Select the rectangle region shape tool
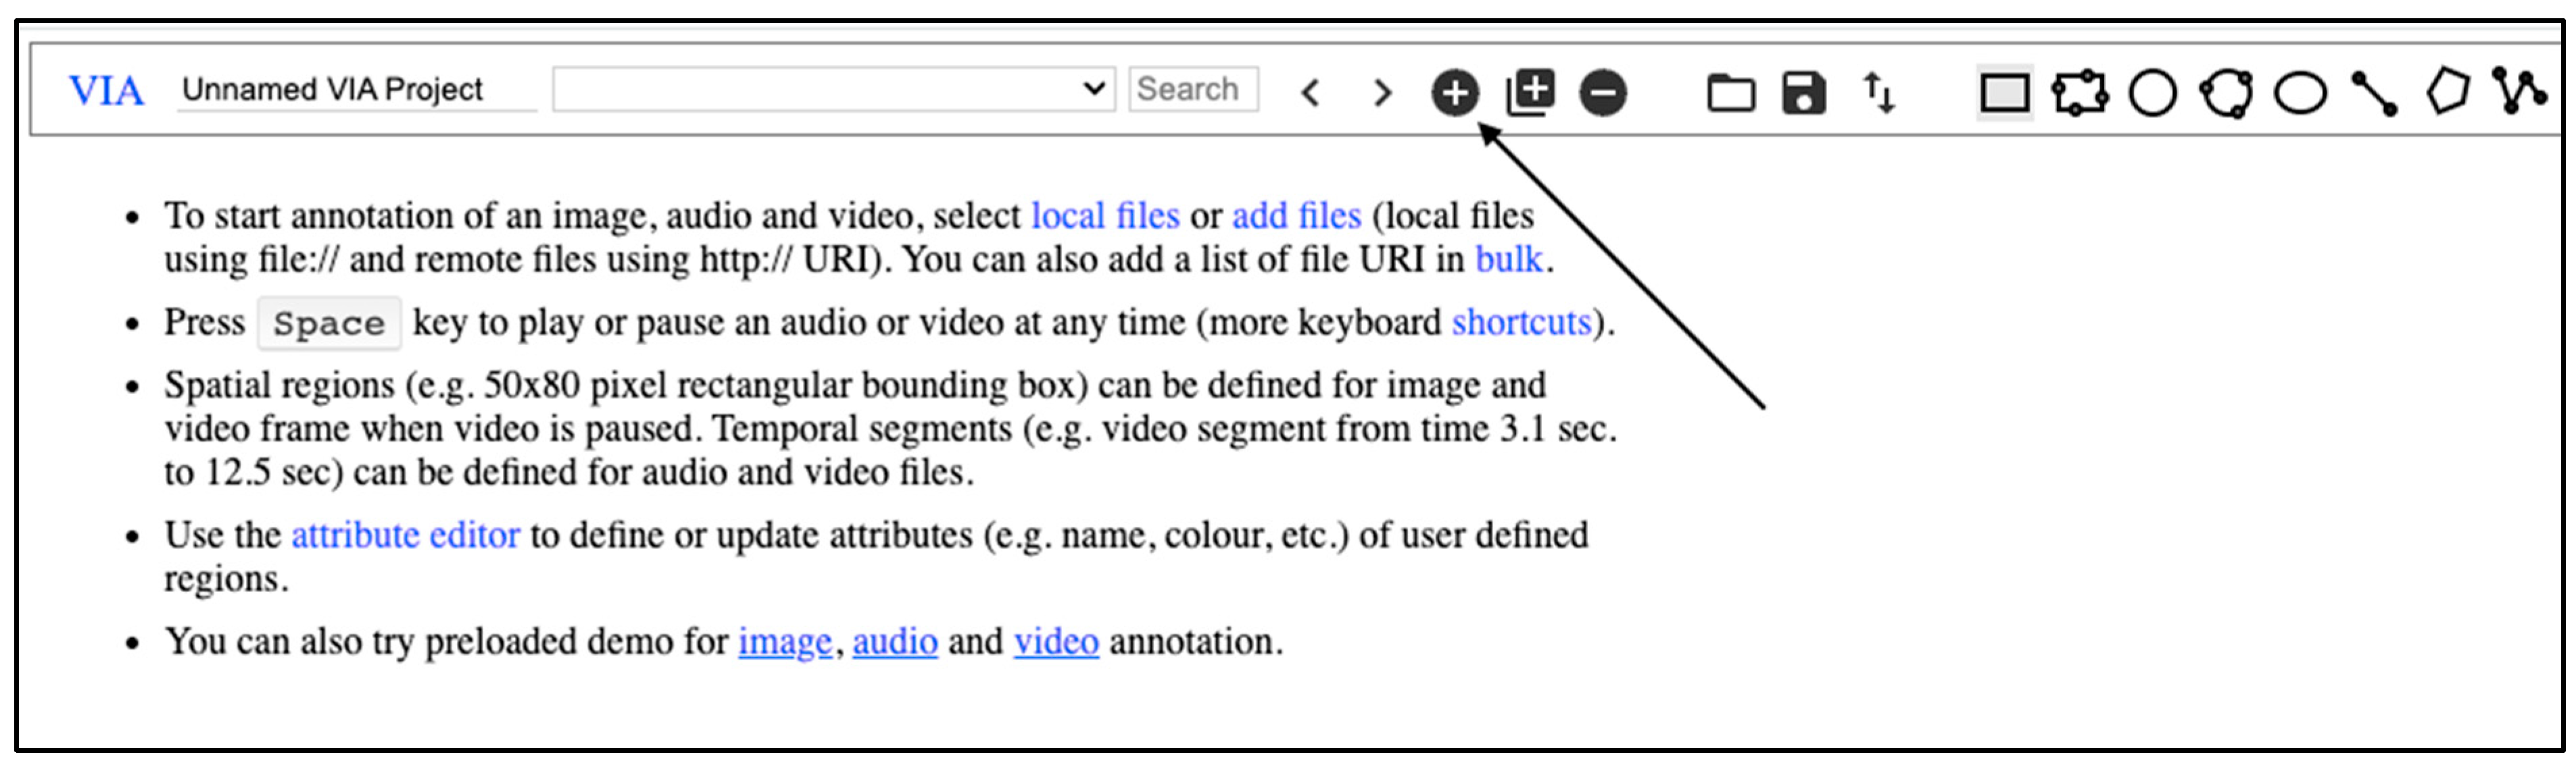2576x763 pixels. pyautogui.click(x=2004, y=93)
